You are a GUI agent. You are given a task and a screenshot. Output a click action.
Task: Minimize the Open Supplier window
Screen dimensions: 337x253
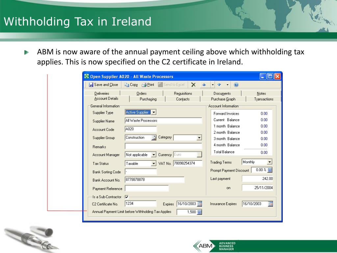tap(263, 76)
